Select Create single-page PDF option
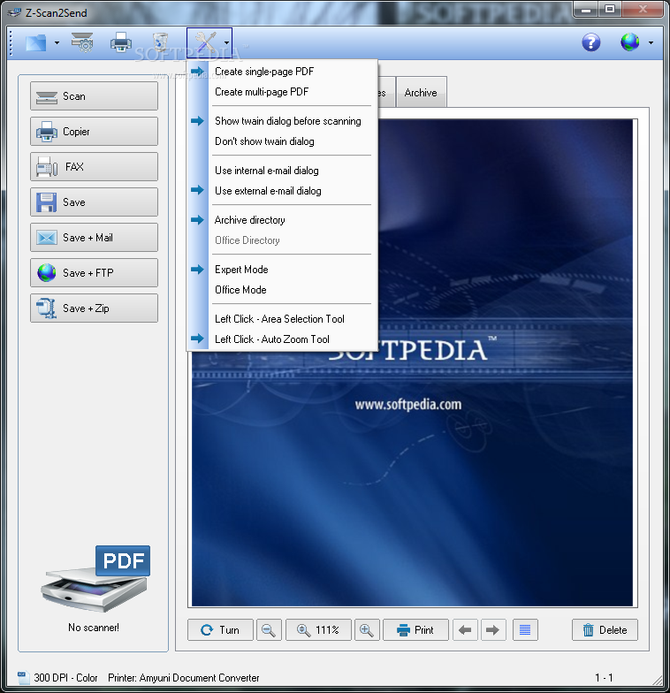670x693 pixels. (x=283, y=72)
